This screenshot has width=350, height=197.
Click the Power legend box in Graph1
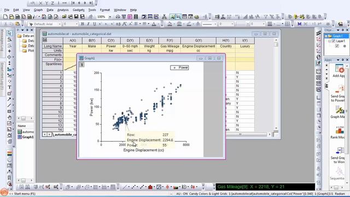[179, 67]
